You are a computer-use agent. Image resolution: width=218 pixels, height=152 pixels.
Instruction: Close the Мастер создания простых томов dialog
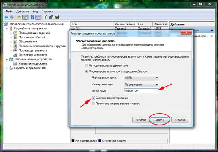coord(186,33)
